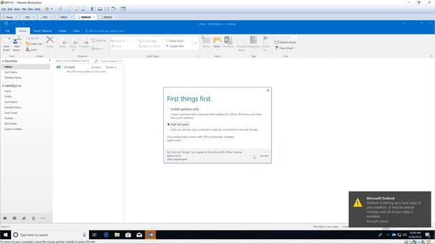Click the Forward icon in ribbon
This screenshot has height=244, width=435.
(84, 43)
